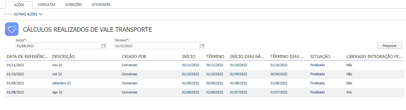The image size is (406, 110).
Task: Click the purple heart module icon
Action: point(12,29)
